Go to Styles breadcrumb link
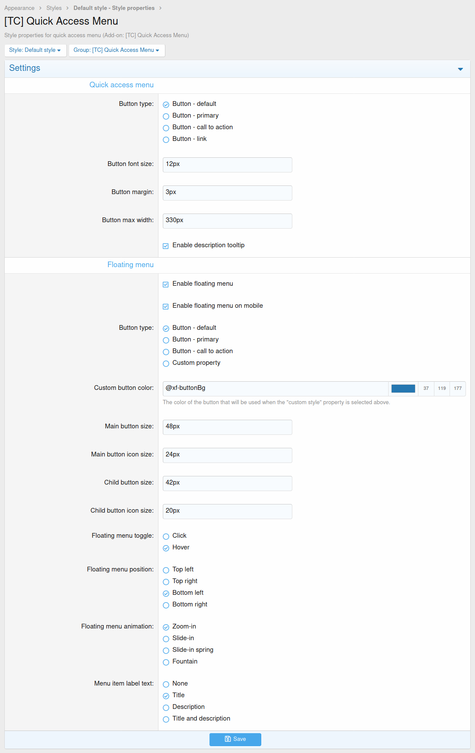 coord(54,8)
